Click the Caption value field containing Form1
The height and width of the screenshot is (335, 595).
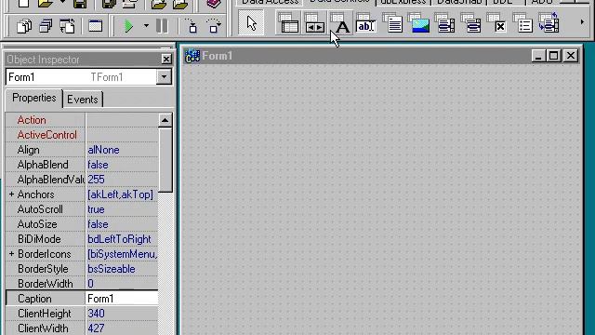pyautogui.click(x=122, y=299)
